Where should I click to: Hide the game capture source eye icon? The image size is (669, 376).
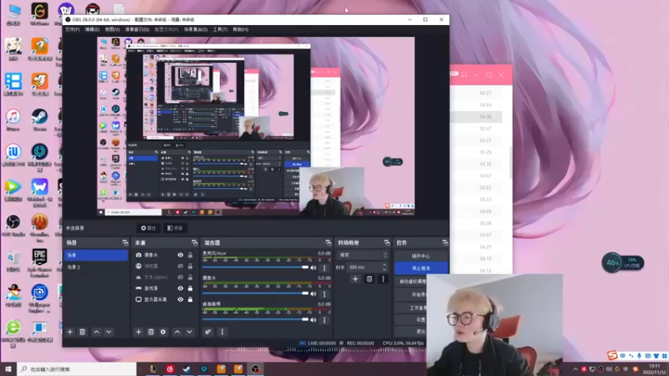(181, 288)
